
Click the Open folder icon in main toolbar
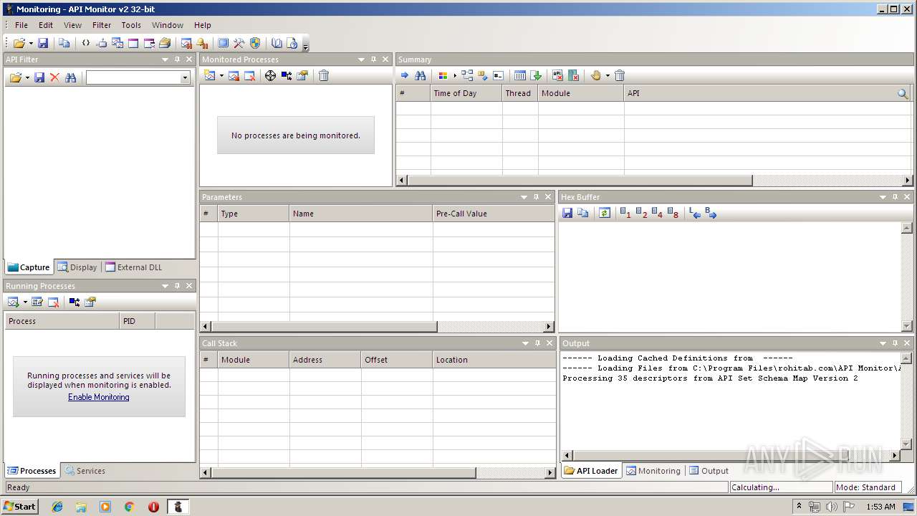click(x=19, y=43)
